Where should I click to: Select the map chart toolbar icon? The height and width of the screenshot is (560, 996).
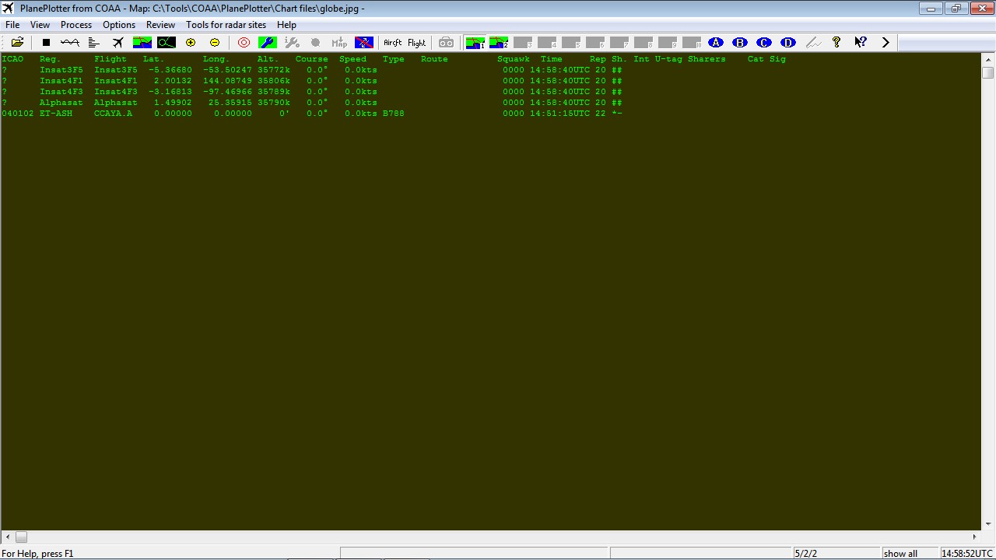tap(143, 43)
